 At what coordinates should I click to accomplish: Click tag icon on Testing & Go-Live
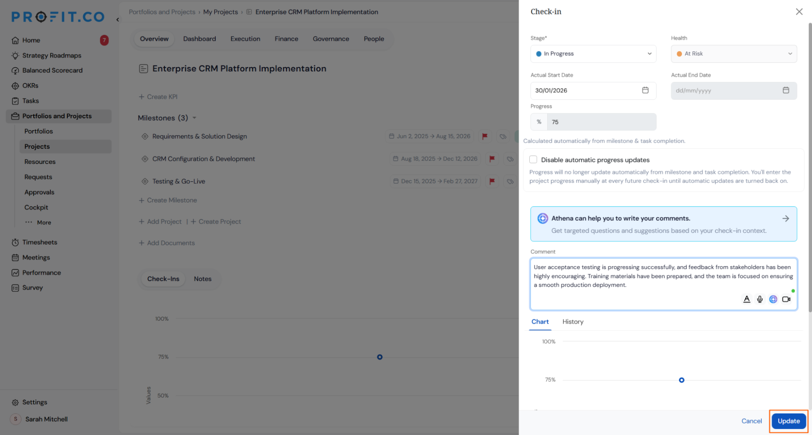click(x=510, y=181)
